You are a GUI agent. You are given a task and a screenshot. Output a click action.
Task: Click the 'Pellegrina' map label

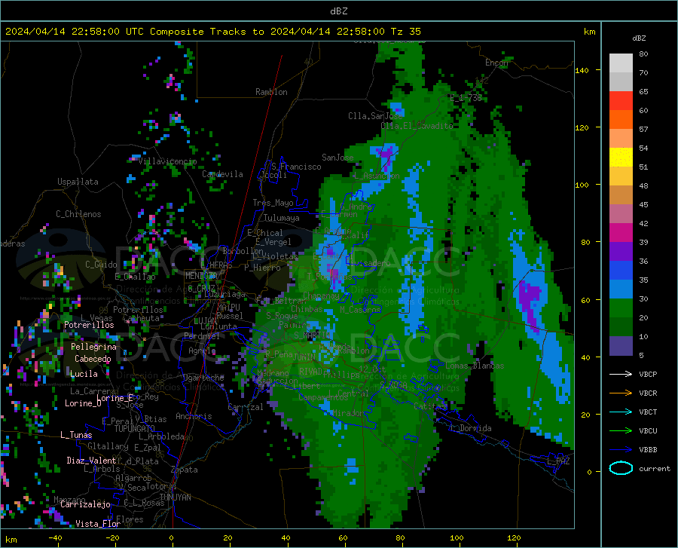[93, 347]
